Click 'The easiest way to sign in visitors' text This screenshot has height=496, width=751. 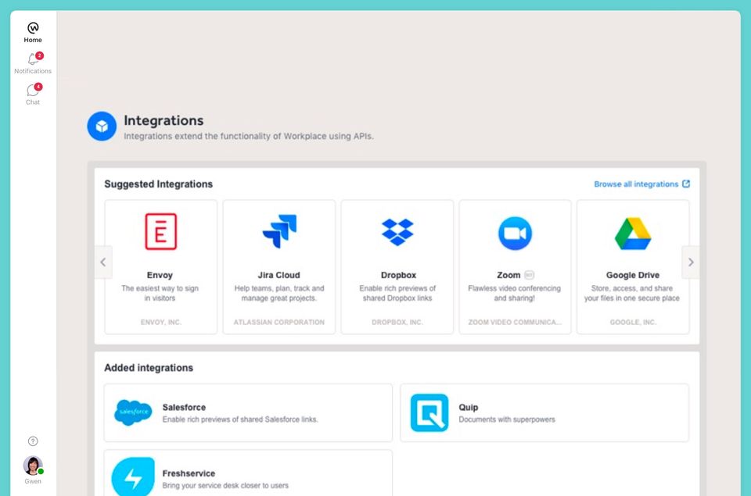click(160, 293)
